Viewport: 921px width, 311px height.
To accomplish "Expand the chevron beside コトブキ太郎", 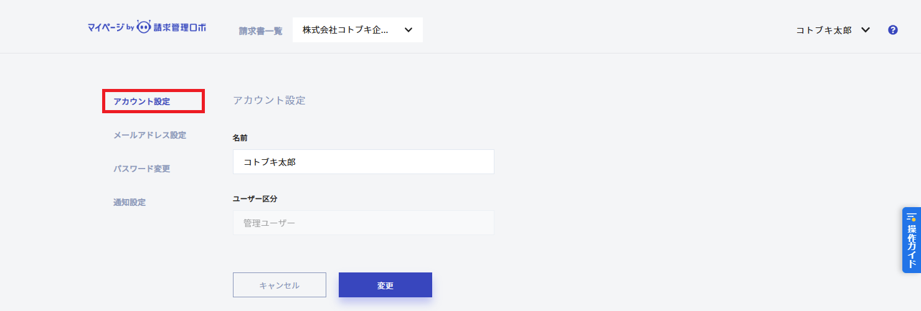I will pos(865,30).
